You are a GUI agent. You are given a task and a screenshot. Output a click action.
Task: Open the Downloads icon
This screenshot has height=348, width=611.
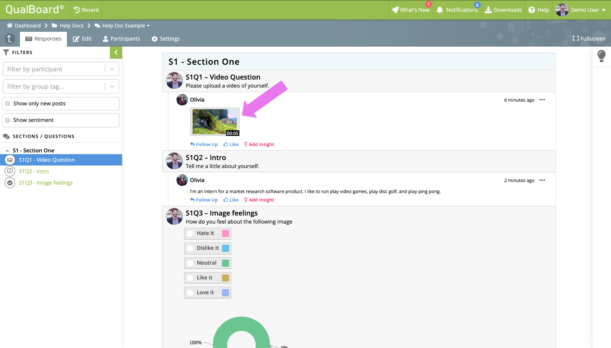click(x=488, y=10)
